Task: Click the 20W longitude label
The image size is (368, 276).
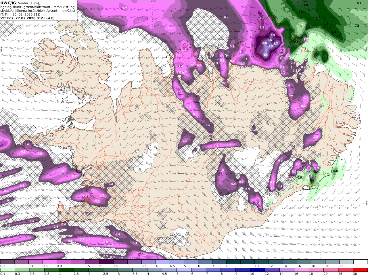Action: tap(153, 1)
